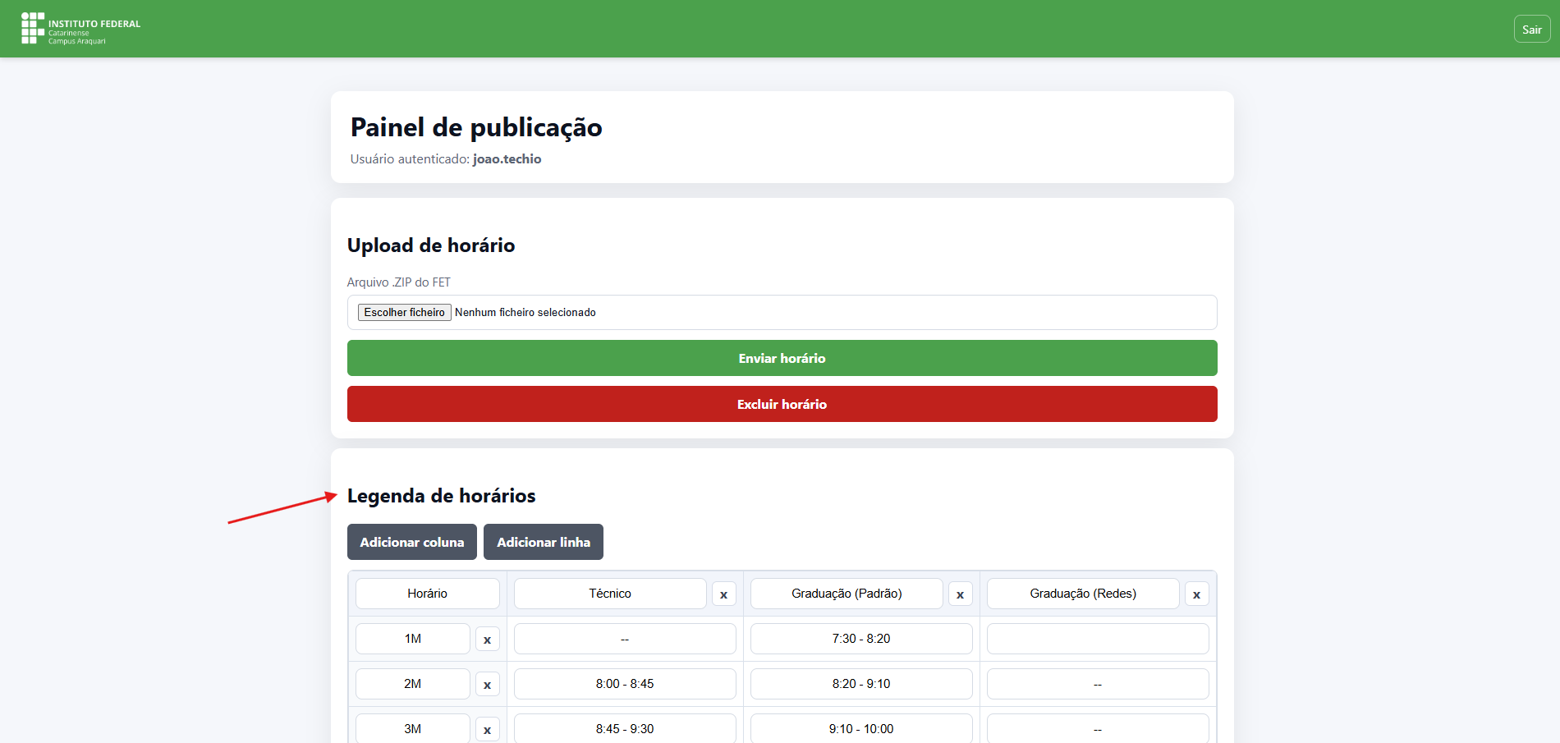Select the empty Graduação (Redes) 1M cell
The image size is (1560, 743).
tap(1097, 639)
